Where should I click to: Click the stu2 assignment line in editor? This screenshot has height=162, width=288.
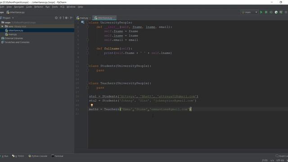143,101
